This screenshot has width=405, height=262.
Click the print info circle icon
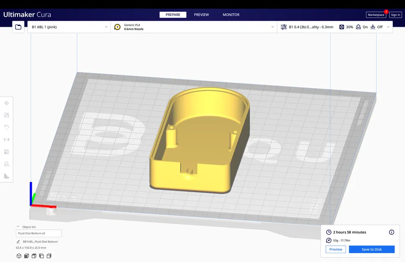pyautogui.click(x=392, y=232)
